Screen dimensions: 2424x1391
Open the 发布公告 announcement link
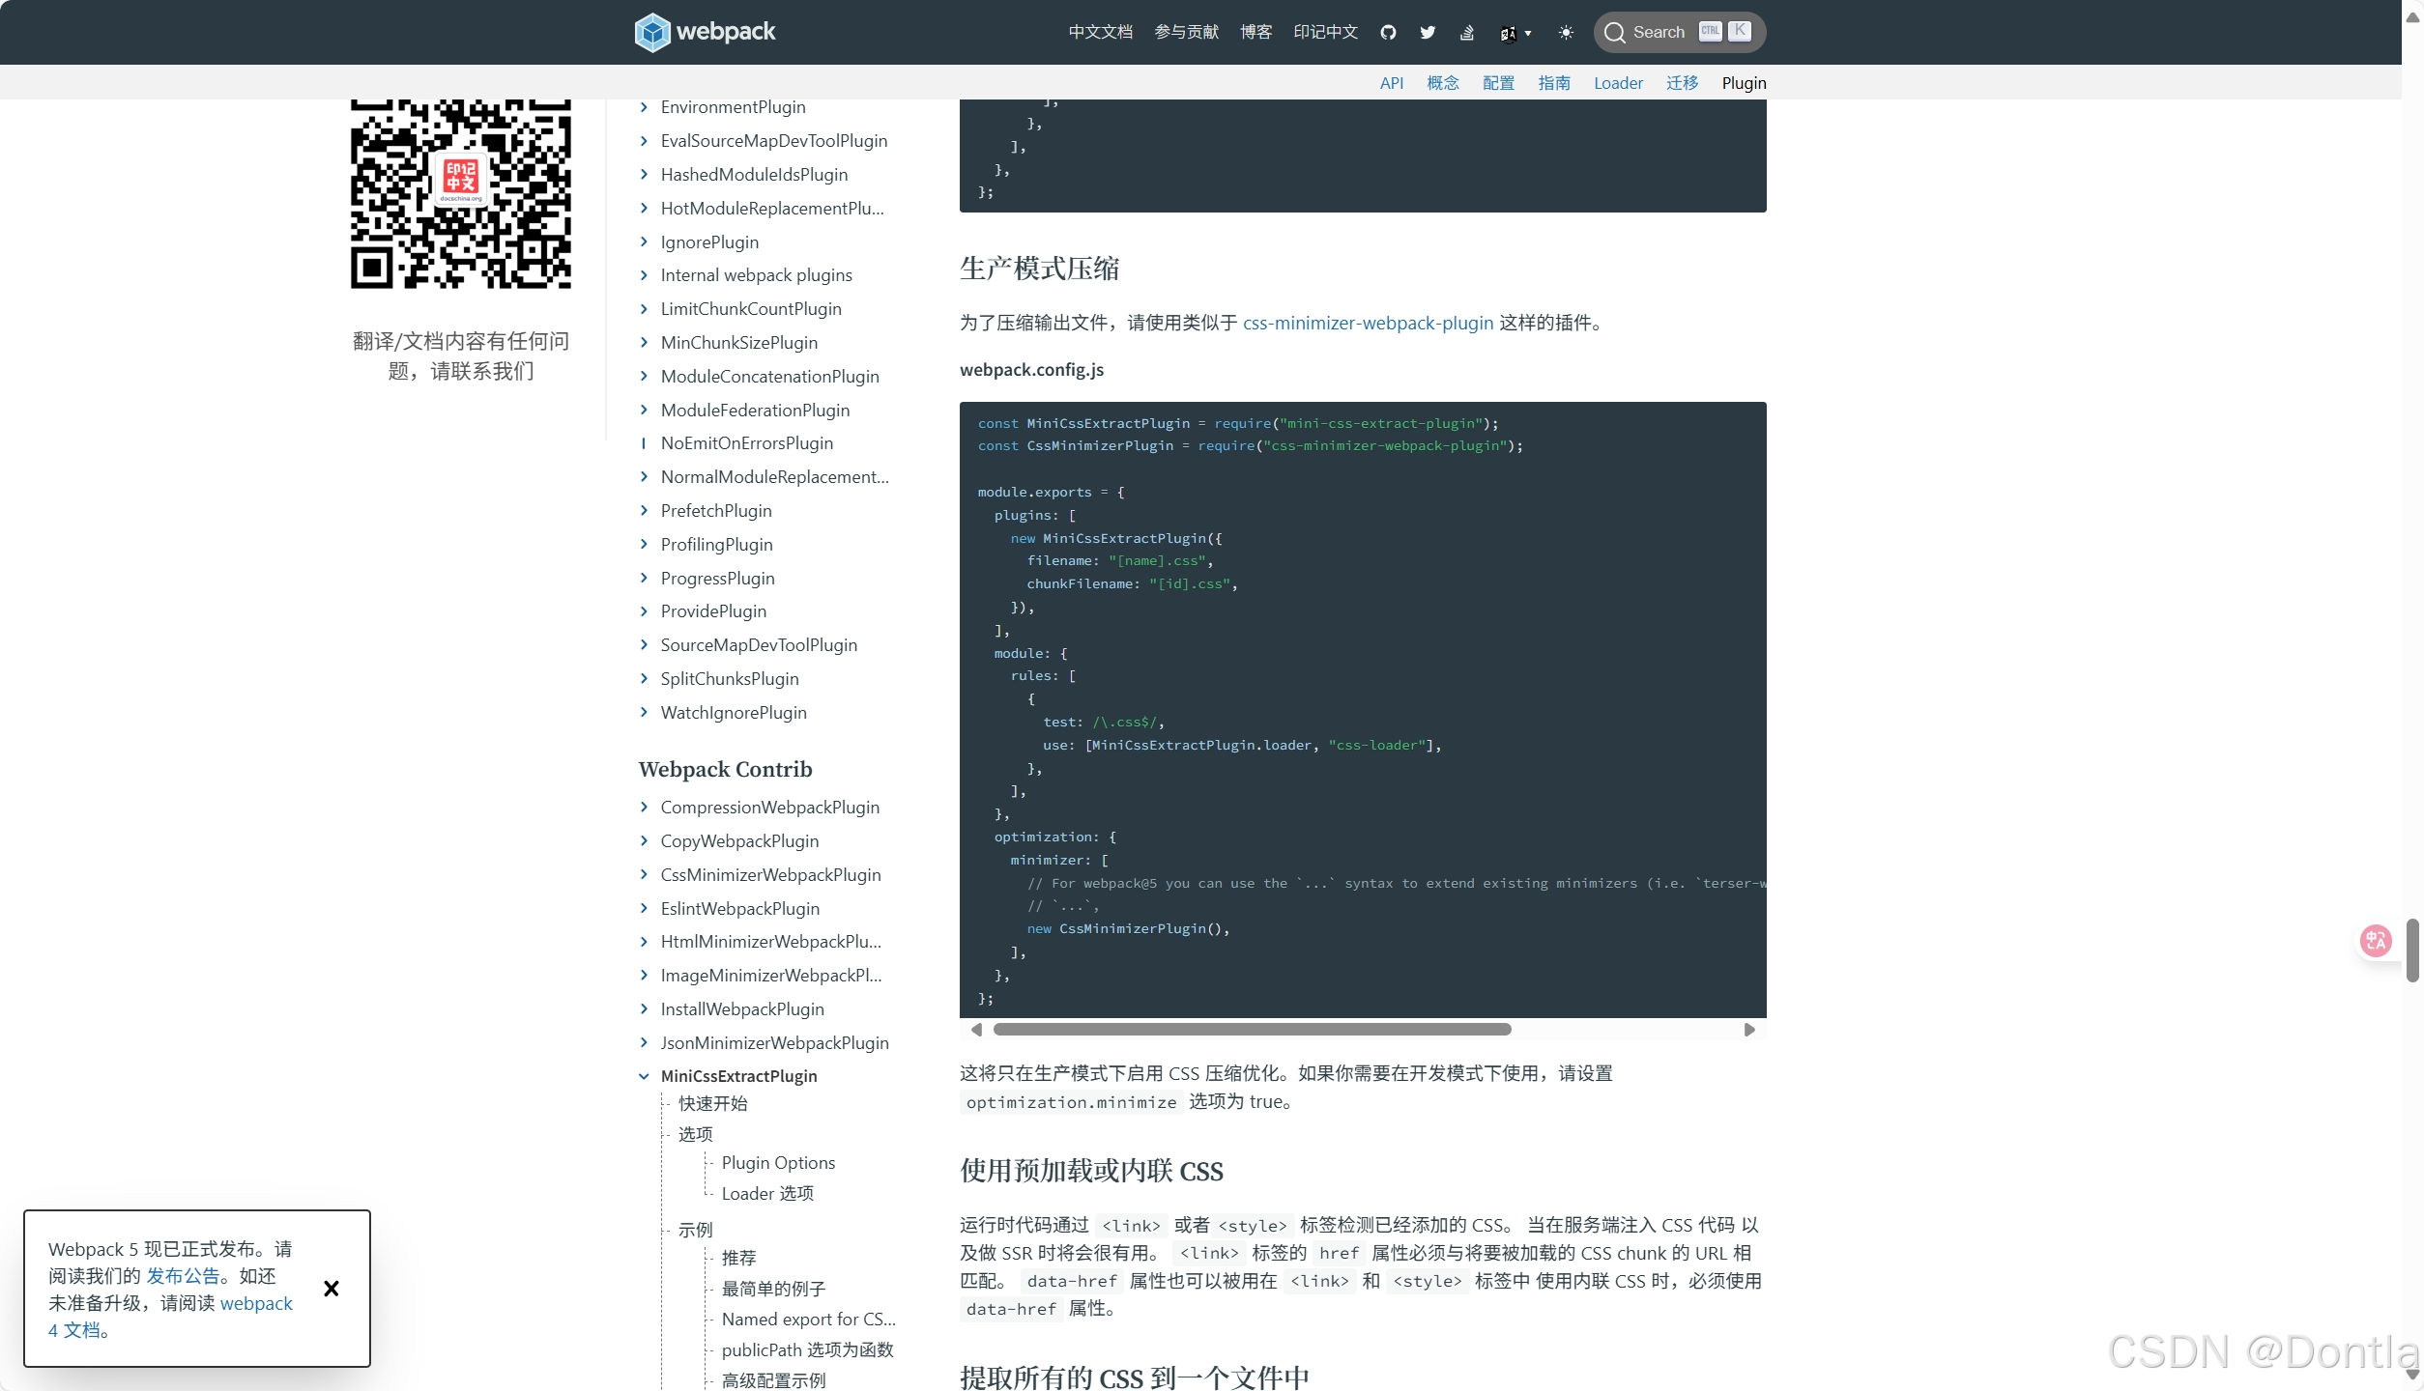[x=183, y=1276]
